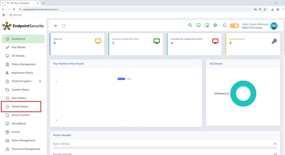Expand the Disk Encryption submenu arrow
Viewport: 285px width, 155px height.
(x=40, y=81)
